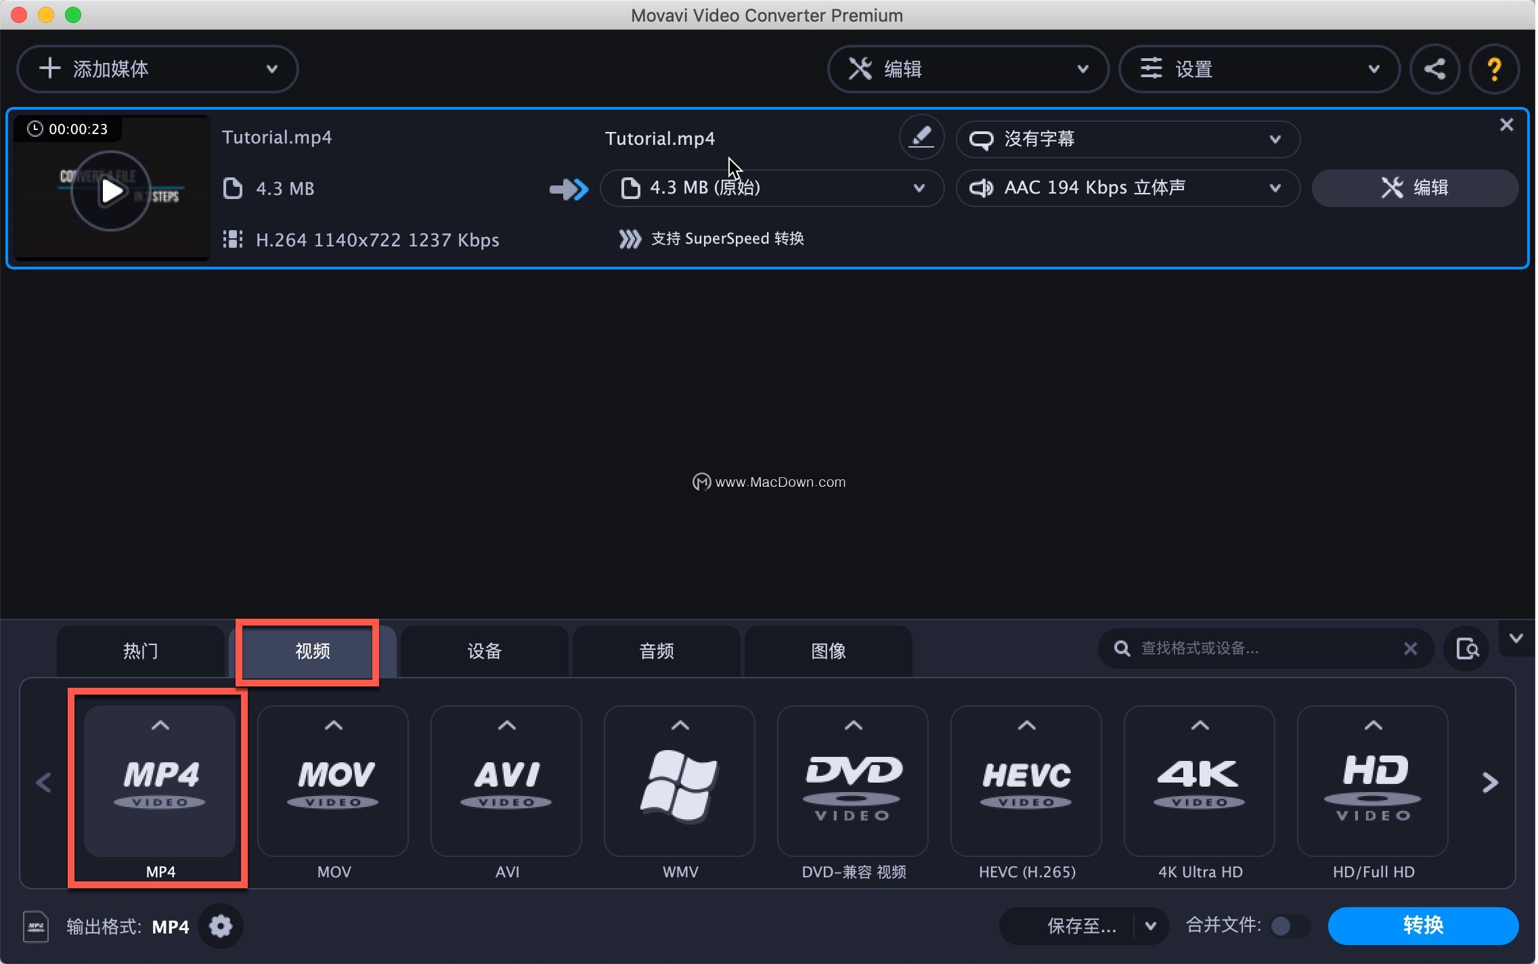Screen dimensions: 1538x964
Task: Open the 设置 dropdown menu
Action: tap(1259, 68)
